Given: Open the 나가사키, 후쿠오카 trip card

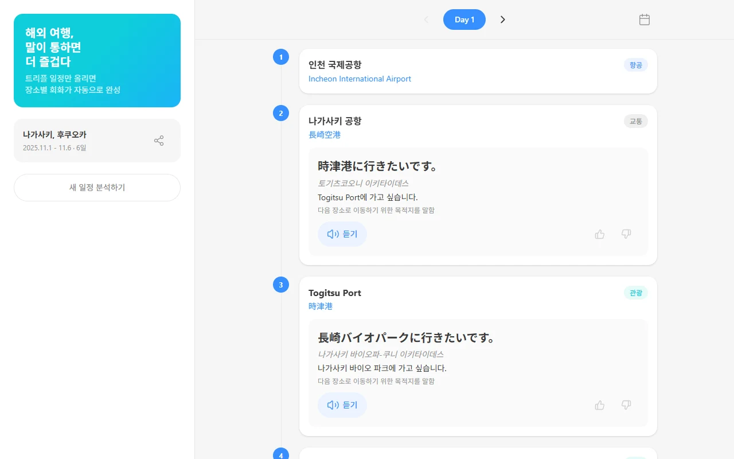Looking at the screenshot, I should click(x=97, y=141).
